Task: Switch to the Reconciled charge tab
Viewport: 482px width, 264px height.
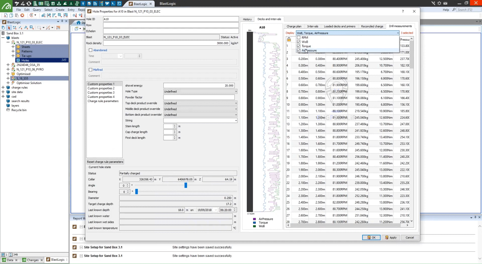Action: pos(372,26)
